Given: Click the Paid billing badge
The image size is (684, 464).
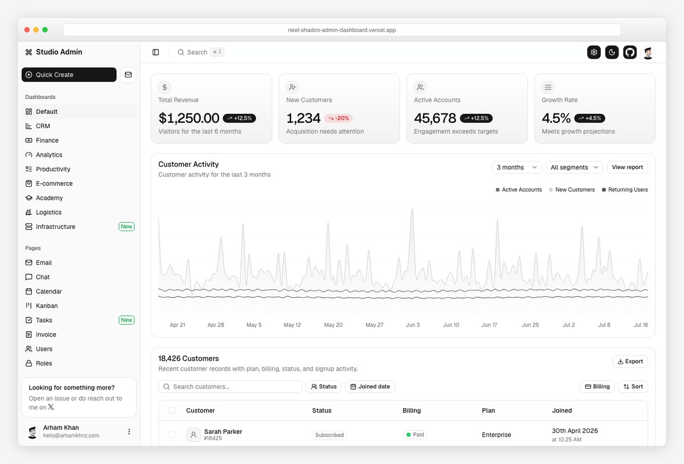Looking at the screenshot, I should (414, 435).
